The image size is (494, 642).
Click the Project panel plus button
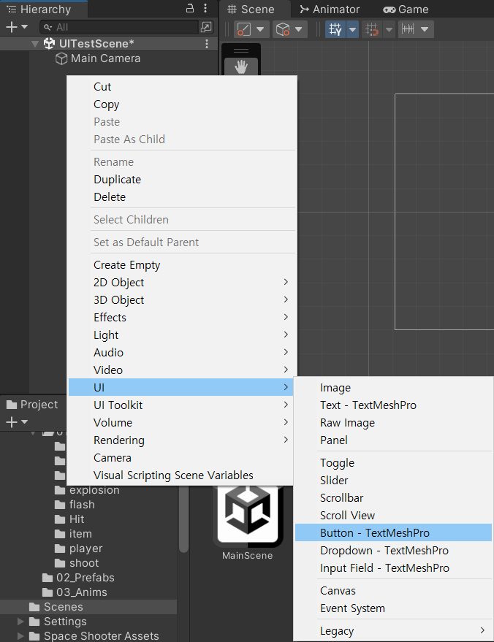(12, 421)
